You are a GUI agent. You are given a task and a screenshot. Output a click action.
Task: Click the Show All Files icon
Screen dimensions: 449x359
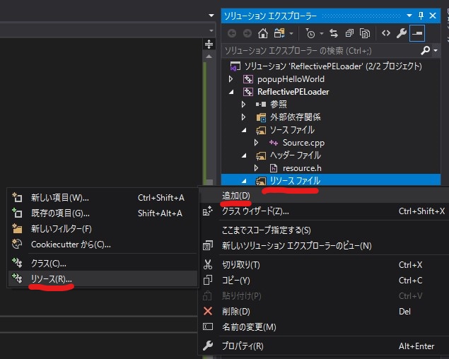click(365, 33)
